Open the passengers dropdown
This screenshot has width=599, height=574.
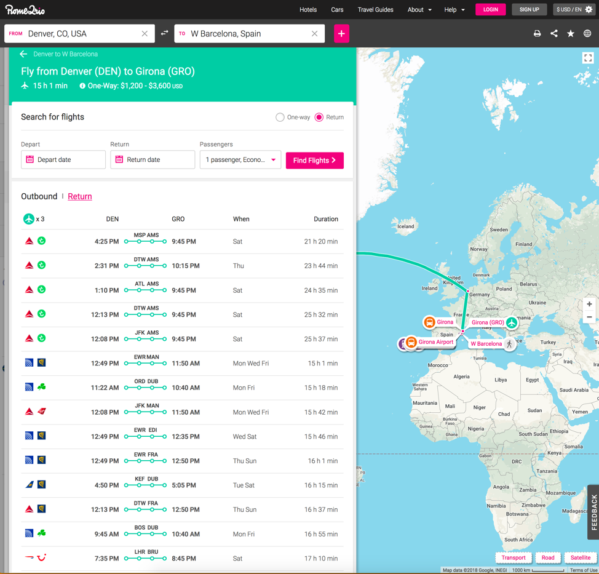[x=240, y=160]
